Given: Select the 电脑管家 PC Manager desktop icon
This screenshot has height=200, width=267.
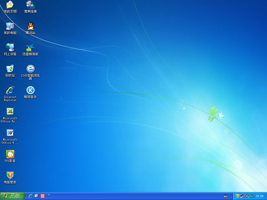Looking at the screenshot, I should click(10, 175).
